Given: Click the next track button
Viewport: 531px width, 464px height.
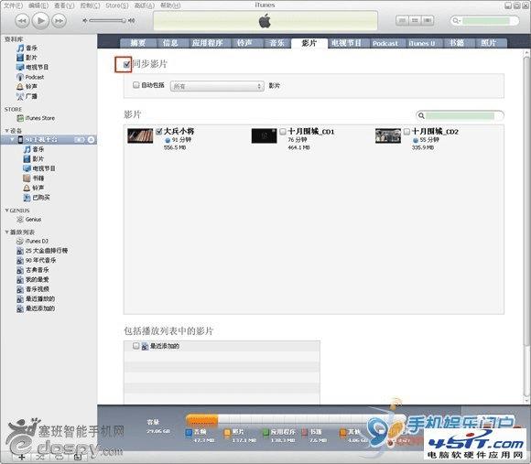Looking at the screenshot, I should (60, 21).
